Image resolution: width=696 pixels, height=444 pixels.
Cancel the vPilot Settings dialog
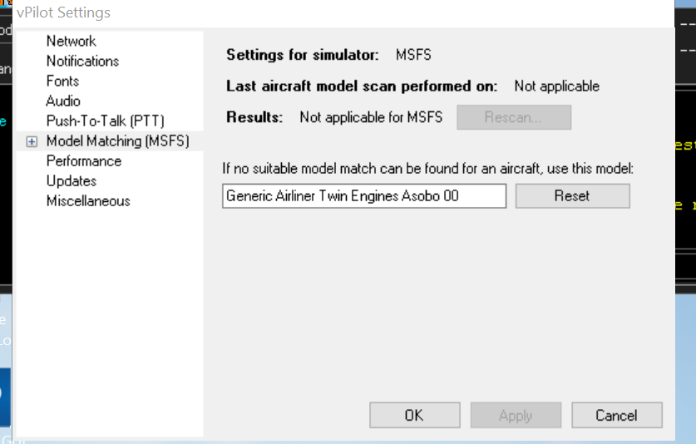[616, 416]
